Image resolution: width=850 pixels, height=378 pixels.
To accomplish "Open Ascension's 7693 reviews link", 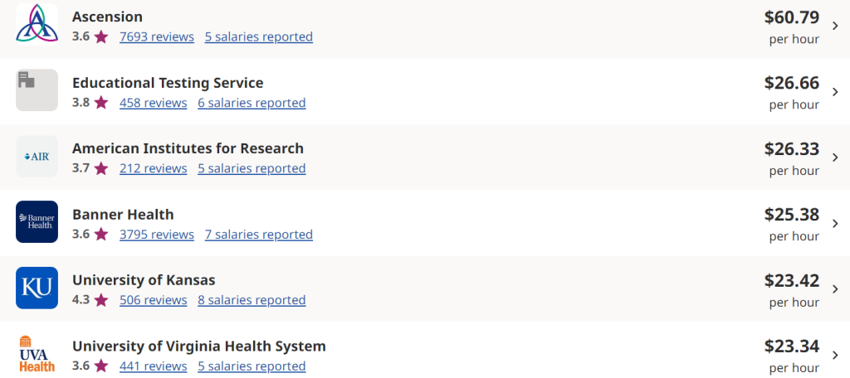I will pyautogui.click(x=157, y=36).
